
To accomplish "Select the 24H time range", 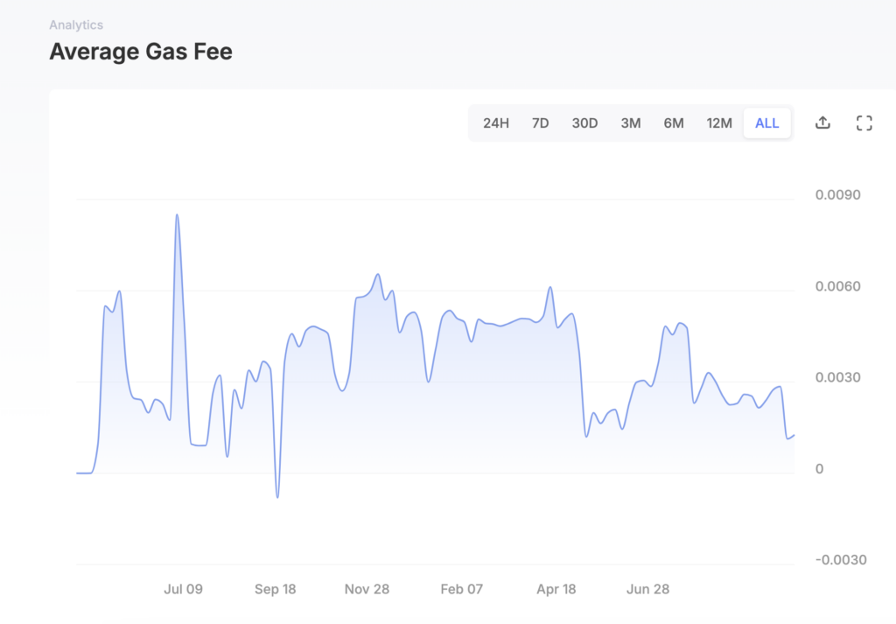I will point(496,123).
